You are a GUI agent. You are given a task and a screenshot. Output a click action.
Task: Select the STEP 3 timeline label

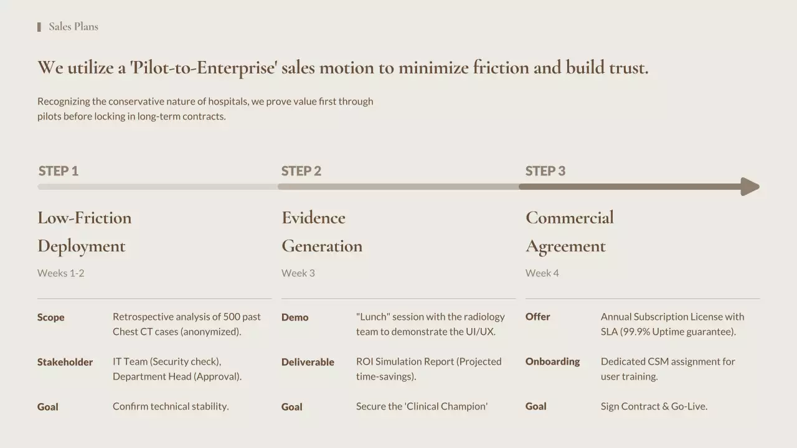(545, 171)
